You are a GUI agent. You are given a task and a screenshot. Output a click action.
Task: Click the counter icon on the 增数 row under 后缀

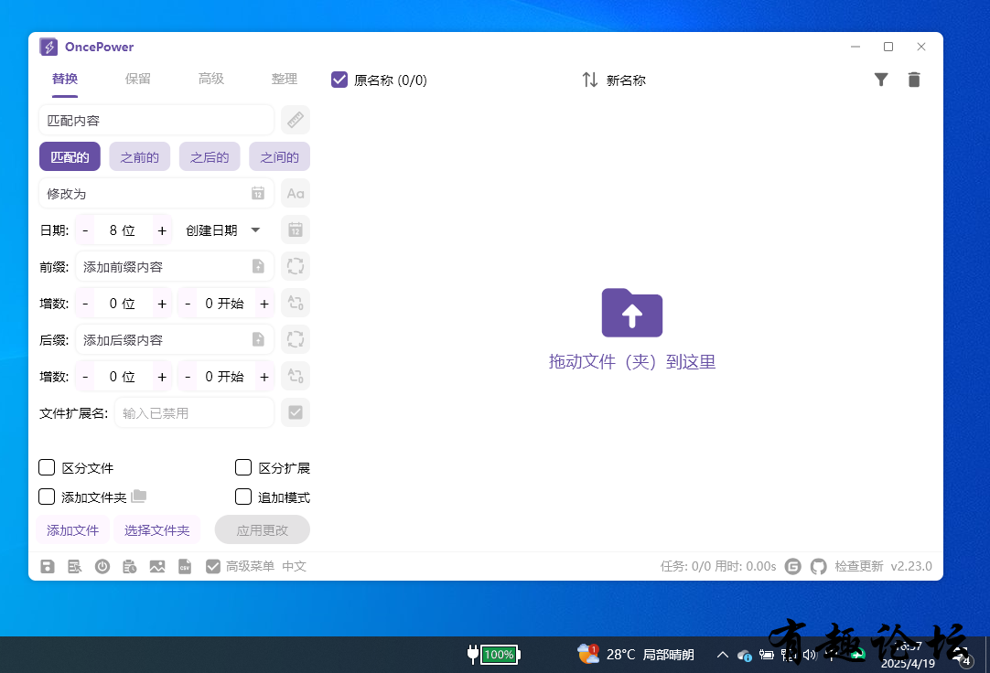[296, 376]
